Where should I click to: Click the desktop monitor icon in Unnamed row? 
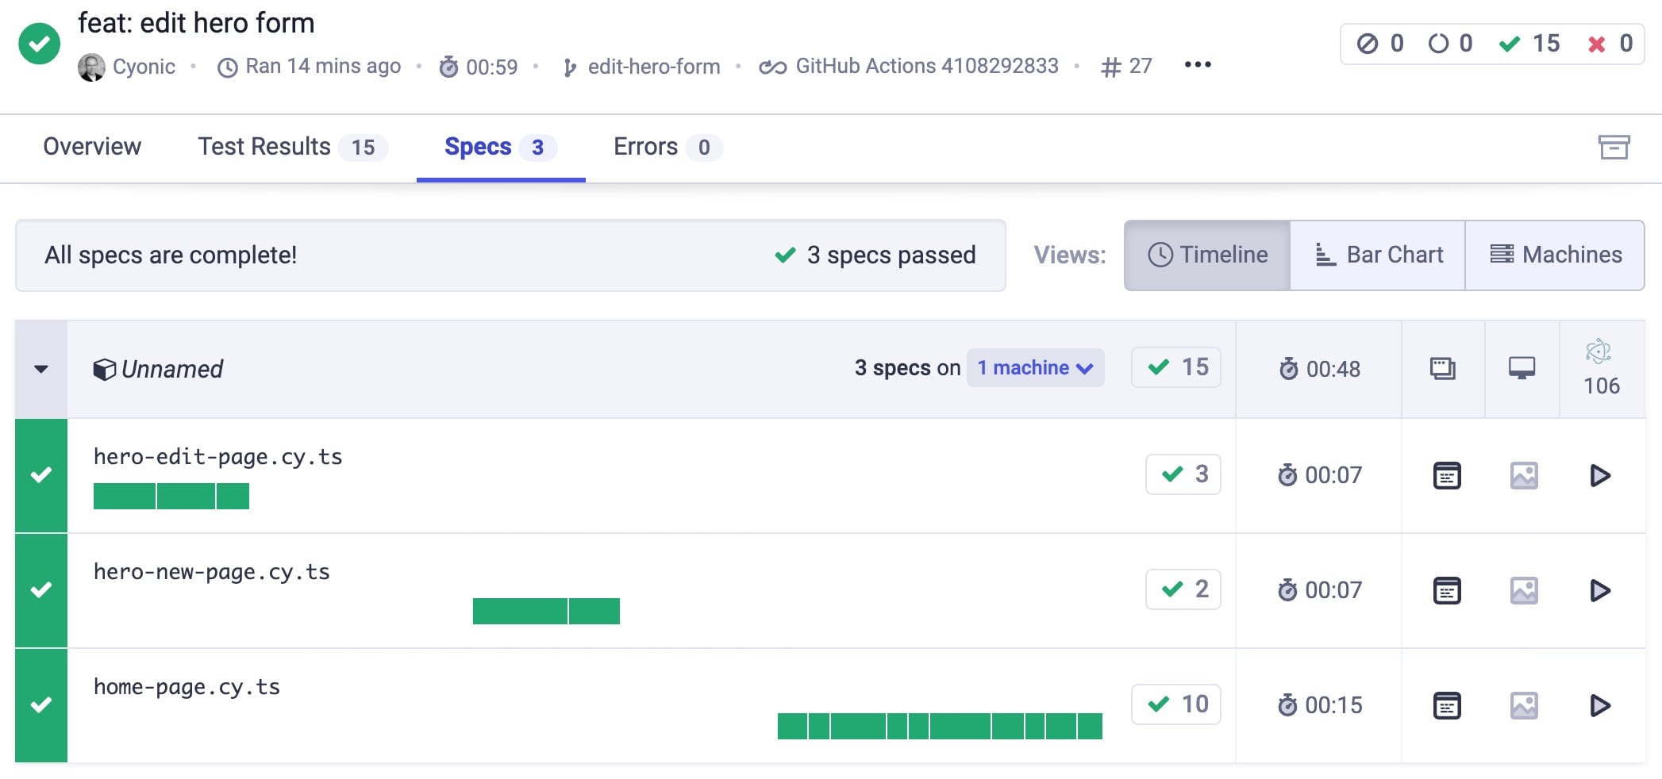click(1521, 368)
